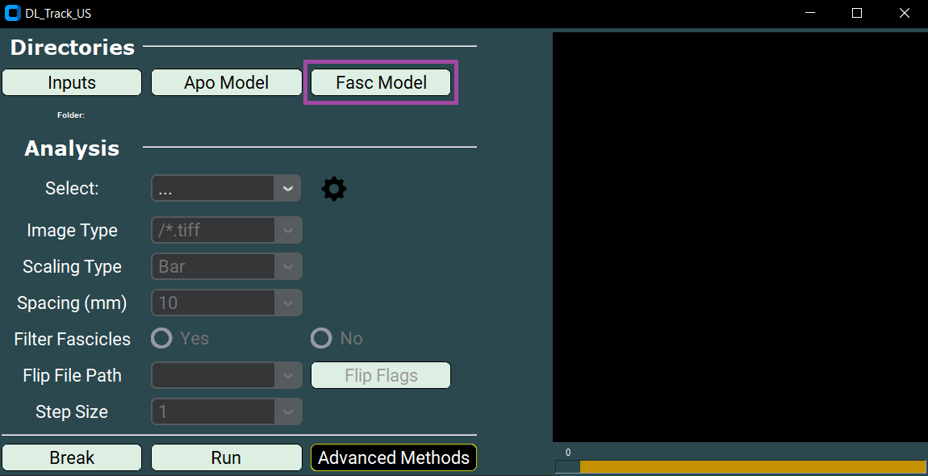
Task: Click the DL_Track_US application logo
Action: [12, 13]
